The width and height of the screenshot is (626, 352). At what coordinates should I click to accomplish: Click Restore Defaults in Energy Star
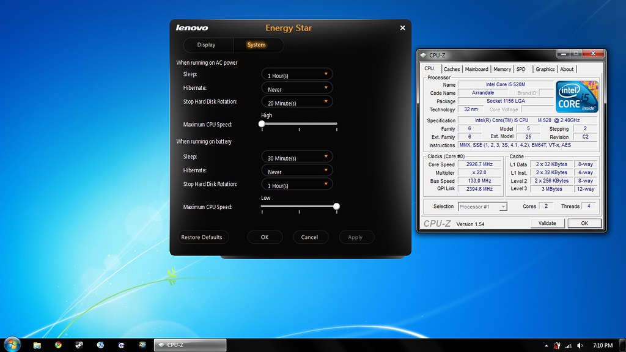coord(202,238)
